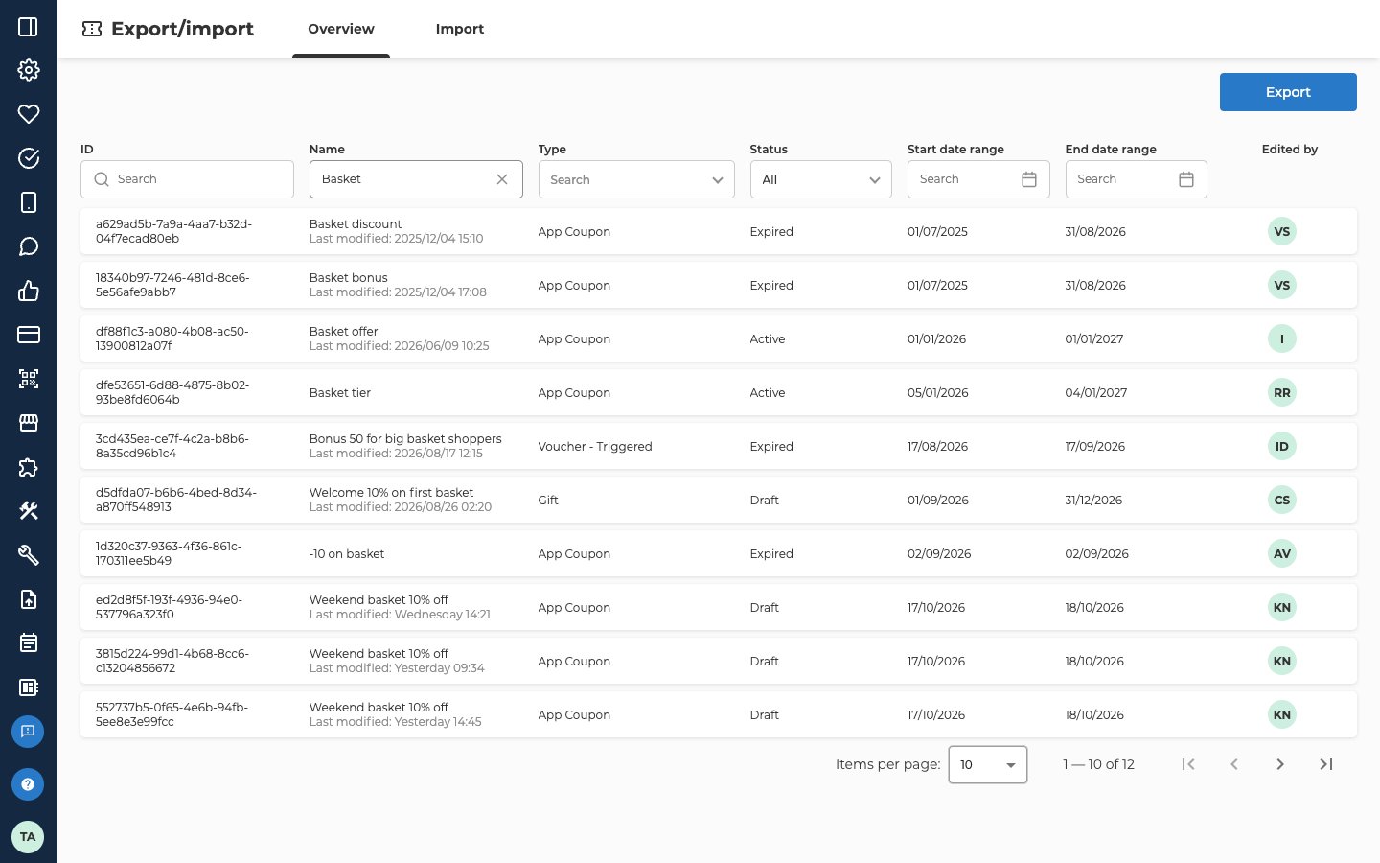
Task: Open the Basket discount row
Action: 719,231
